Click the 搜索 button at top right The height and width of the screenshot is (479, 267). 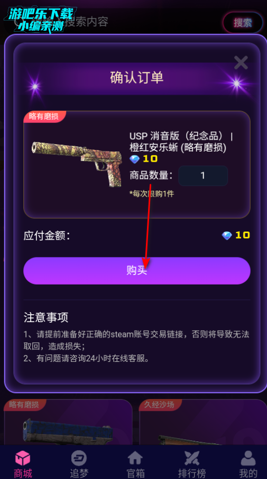(x=243, y=23)
